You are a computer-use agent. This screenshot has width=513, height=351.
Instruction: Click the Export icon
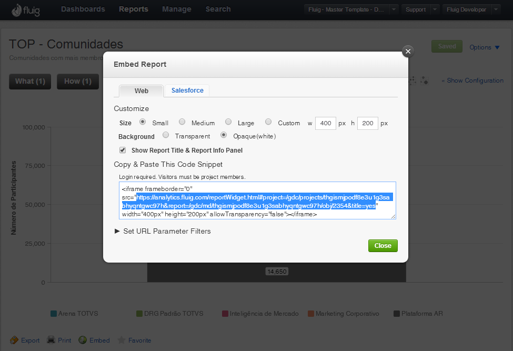click(x=14, y=340)
